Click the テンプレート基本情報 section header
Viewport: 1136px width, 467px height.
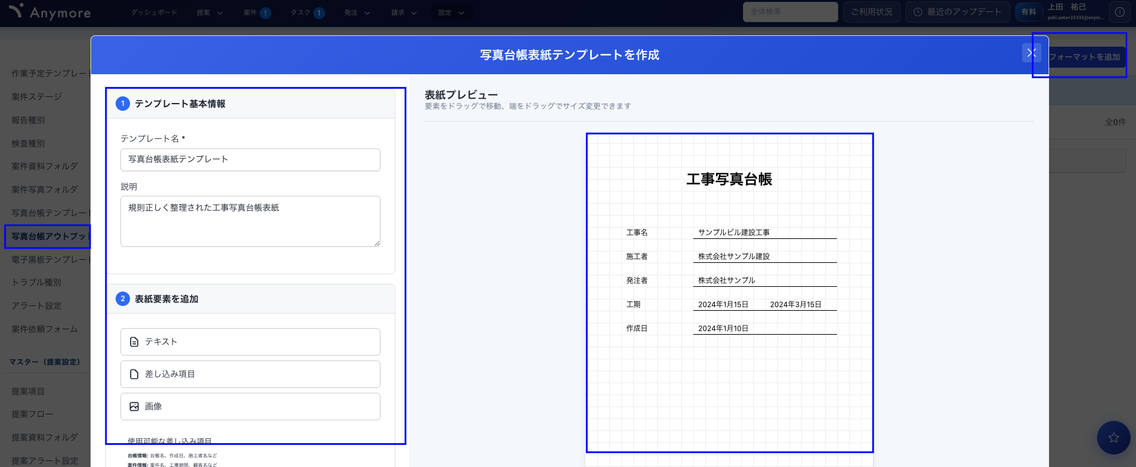(x=250, y=104)
